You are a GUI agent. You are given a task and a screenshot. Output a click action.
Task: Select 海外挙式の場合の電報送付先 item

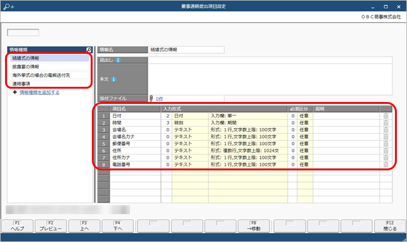(x=49, y=75)
